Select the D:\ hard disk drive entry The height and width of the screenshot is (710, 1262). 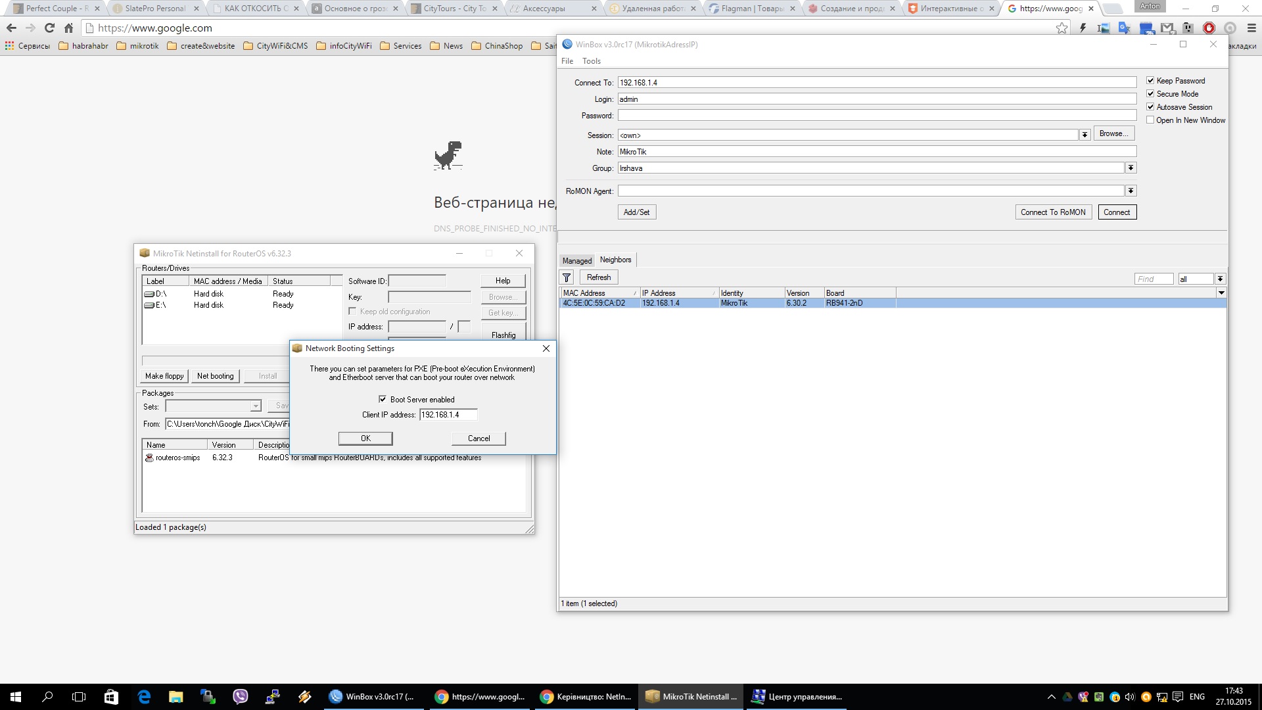[161, 294]
